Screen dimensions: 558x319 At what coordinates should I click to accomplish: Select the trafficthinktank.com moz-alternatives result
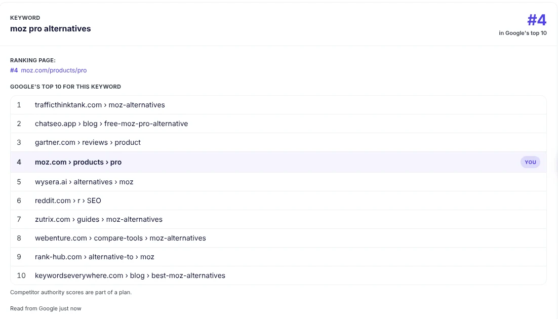click(x=278, y=105)
